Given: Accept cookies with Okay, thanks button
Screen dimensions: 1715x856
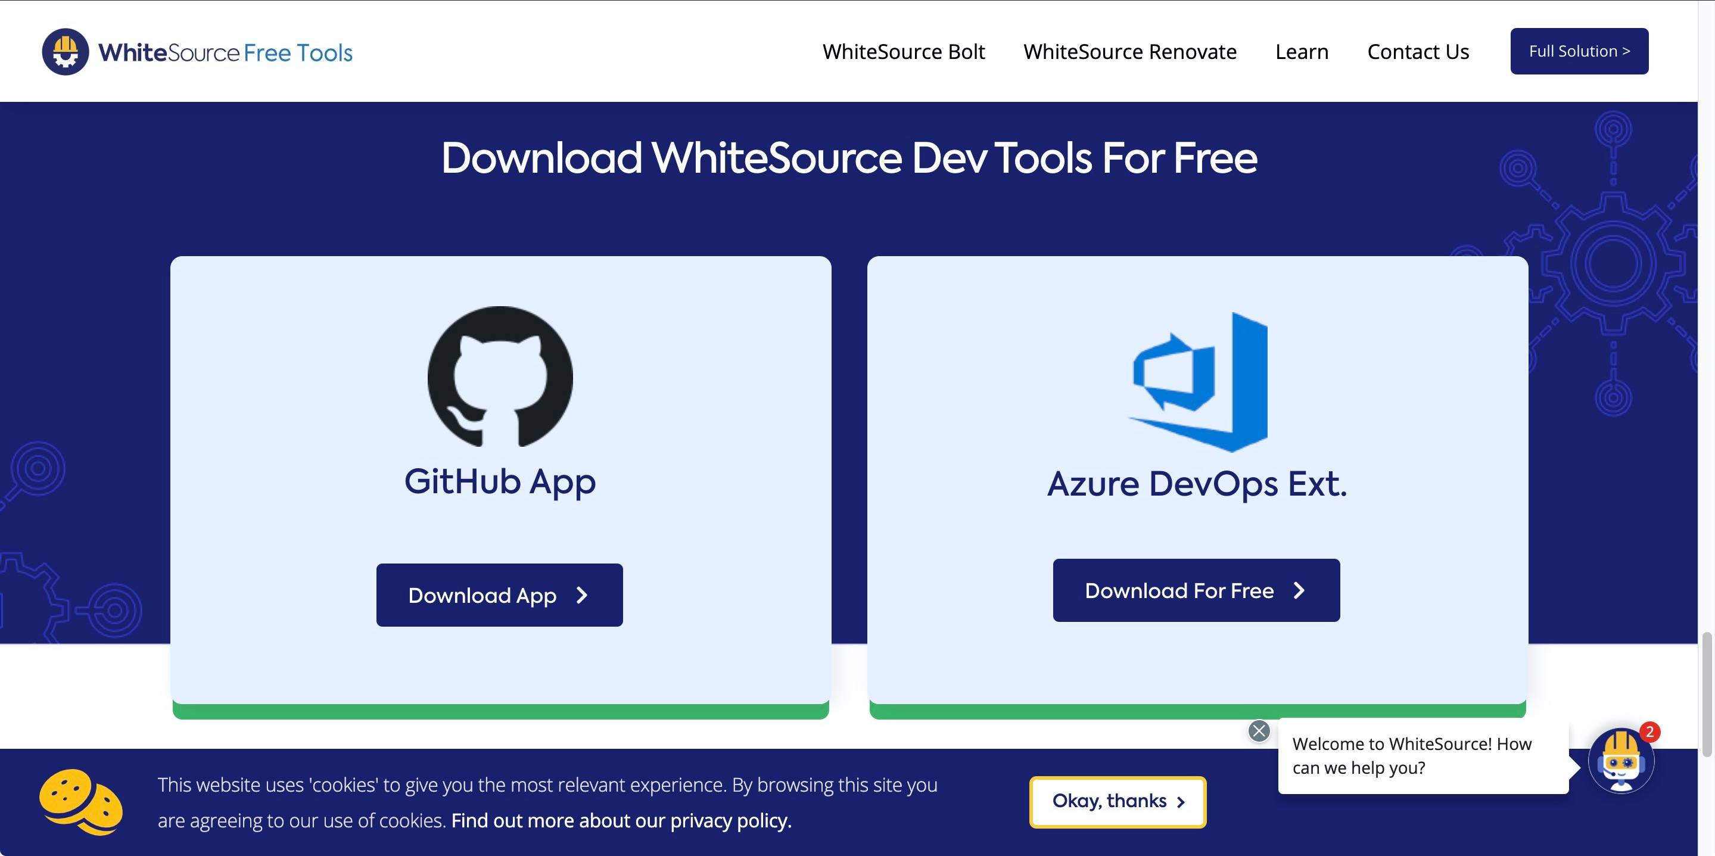Looking at the screenshot, I should [1118, 802].
